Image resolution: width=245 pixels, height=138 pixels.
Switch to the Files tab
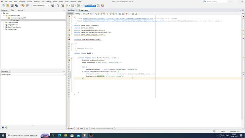[13, 10]
